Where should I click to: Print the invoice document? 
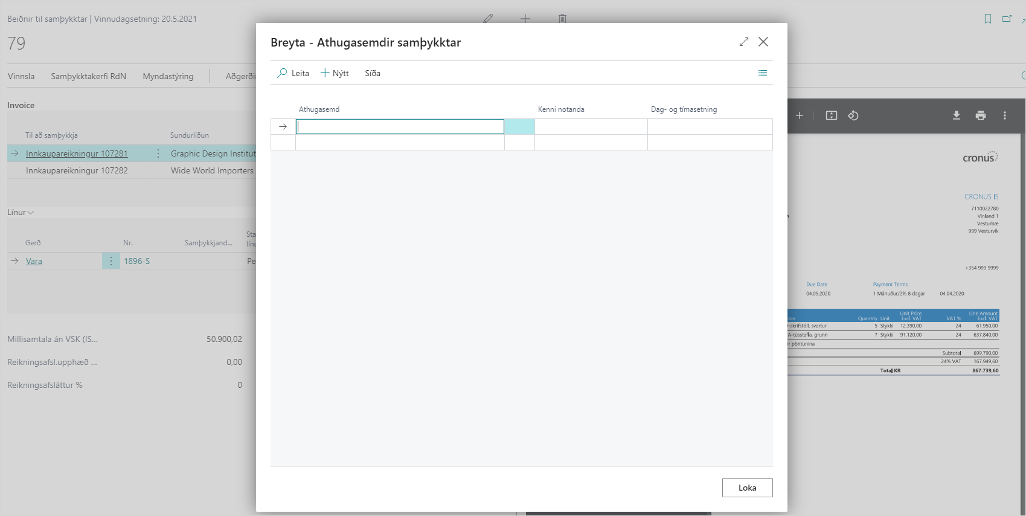tap(980, 115)
